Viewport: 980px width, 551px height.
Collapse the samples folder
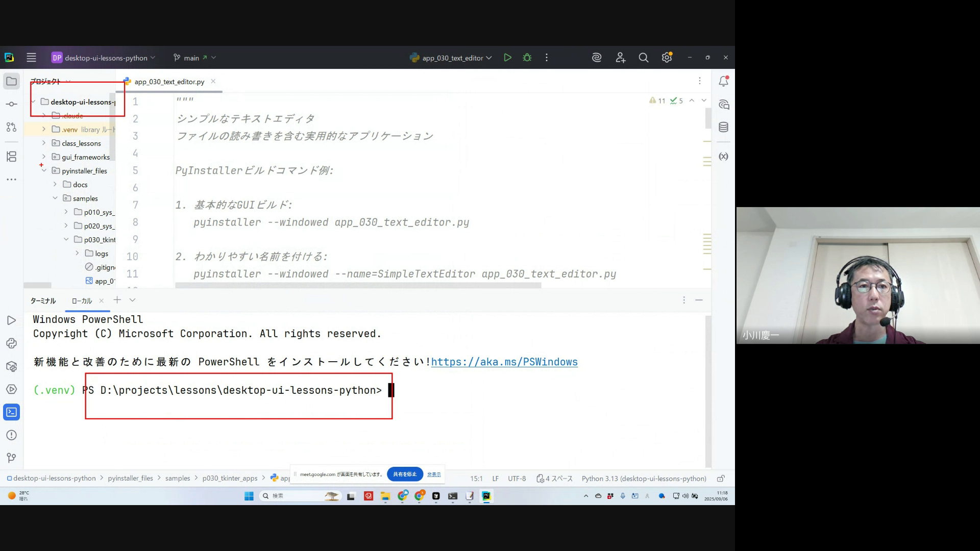pyautogui.click(x=55, y=198)
